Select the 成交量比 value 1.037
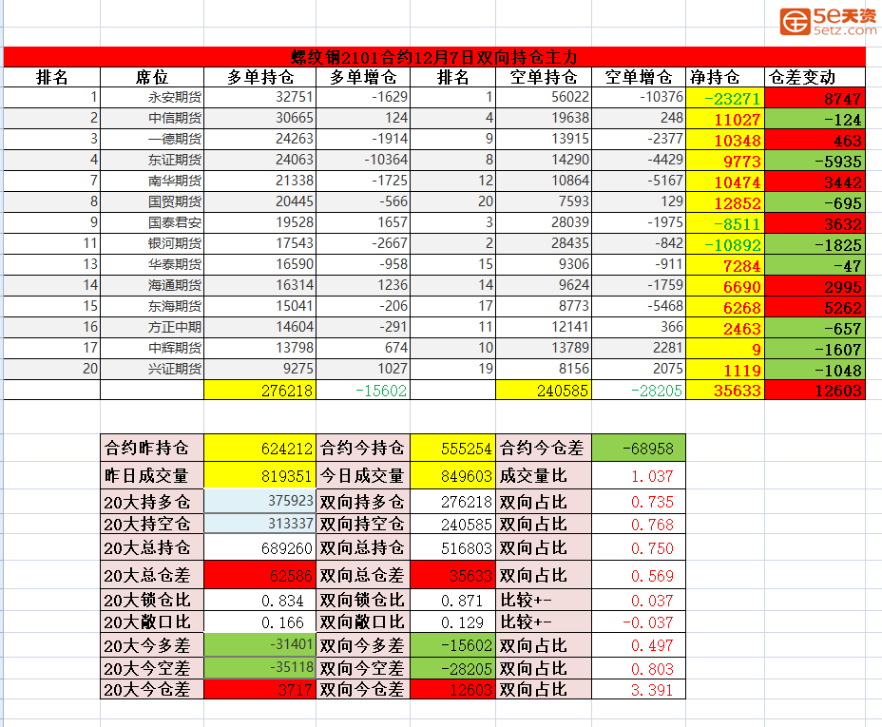Image resolution: width=882 pixels, height=727 pixels. pyautogui.click(x=638, y=476)
